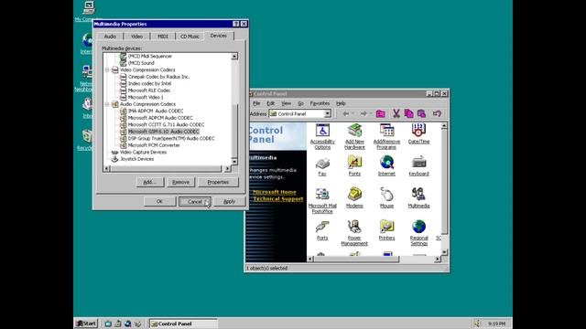Open the Address bar dropdown arrow
Image resolution: width=586 pixels, height=329 pixels.
[x=328, y=113]
